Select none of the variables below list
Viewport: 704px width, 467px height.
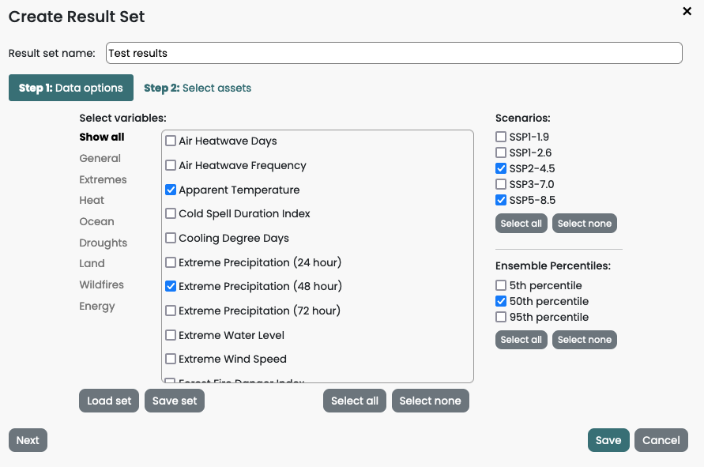click(x=431, y=401)
